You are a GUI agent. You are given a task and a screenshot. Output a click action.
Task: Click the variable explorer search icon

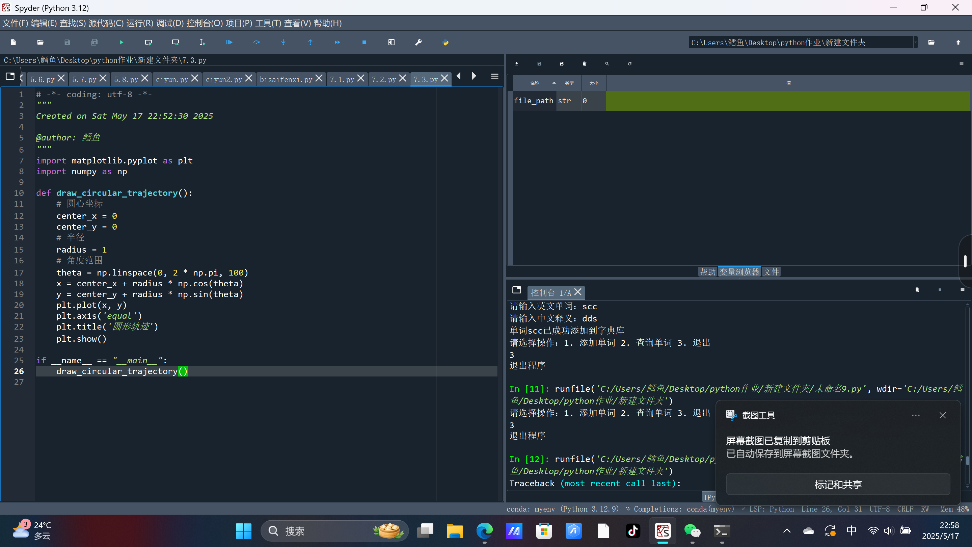point(607,64)
